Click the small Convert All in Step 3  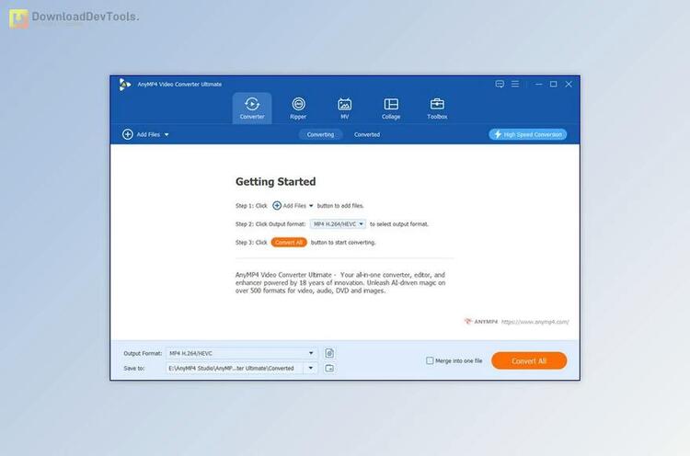pos(289,243)
